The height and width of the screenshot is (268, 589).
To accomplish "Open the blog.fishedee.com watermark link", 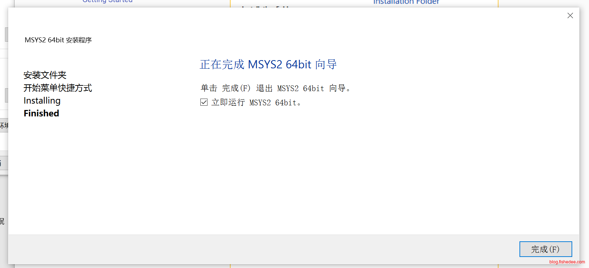I will pos(567,262).
